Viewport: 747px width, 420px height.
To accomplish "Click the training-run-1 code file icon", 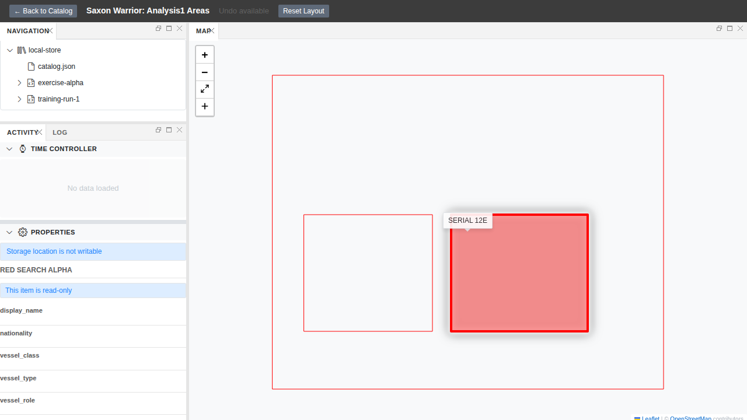I will 31,99.
